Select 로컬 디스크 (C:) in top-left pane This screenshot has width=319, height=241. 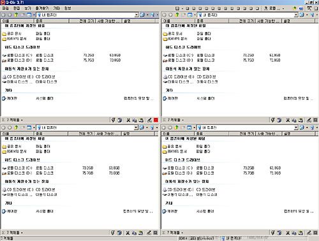coord(17,55)
